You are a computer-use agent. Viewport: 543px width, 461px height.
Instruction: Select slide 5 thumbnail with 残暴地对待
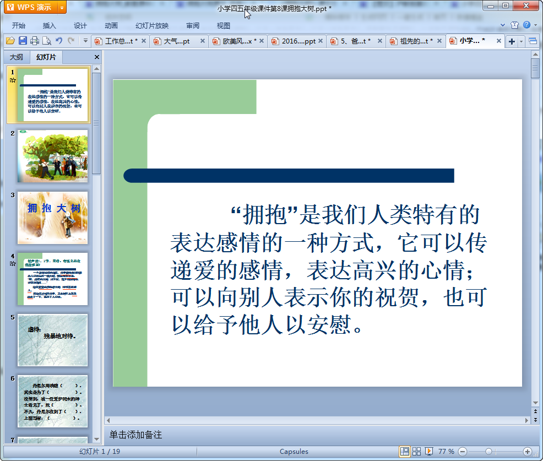click(x=53, y=340)
